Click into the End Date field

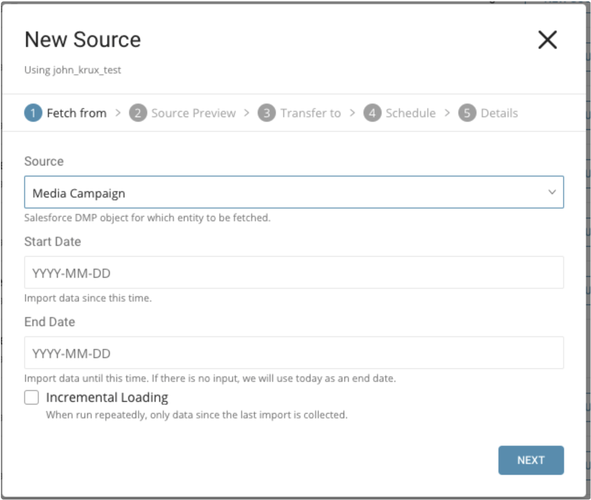click(294, 353)
